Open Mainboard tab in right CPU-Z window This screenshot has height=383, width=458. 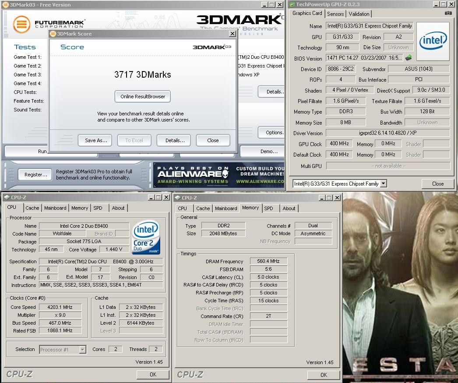(226, 208)
